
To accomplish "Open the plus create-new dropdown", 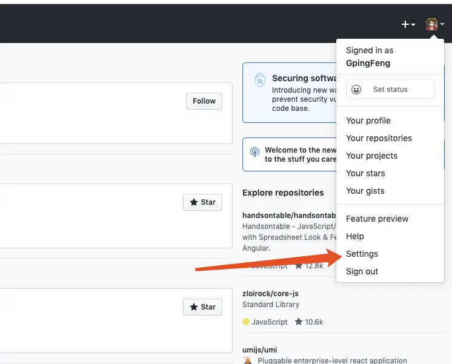I will (x=408, y=24).
